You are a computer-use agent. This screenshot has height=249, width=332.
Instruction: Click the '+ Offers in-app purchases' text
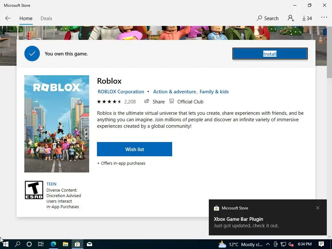click(x=121, y=163)
